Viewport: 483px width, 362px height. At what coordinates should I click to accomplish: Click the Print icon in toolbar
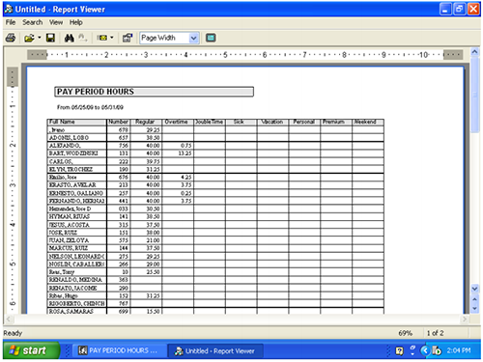[x=11, y=38]
